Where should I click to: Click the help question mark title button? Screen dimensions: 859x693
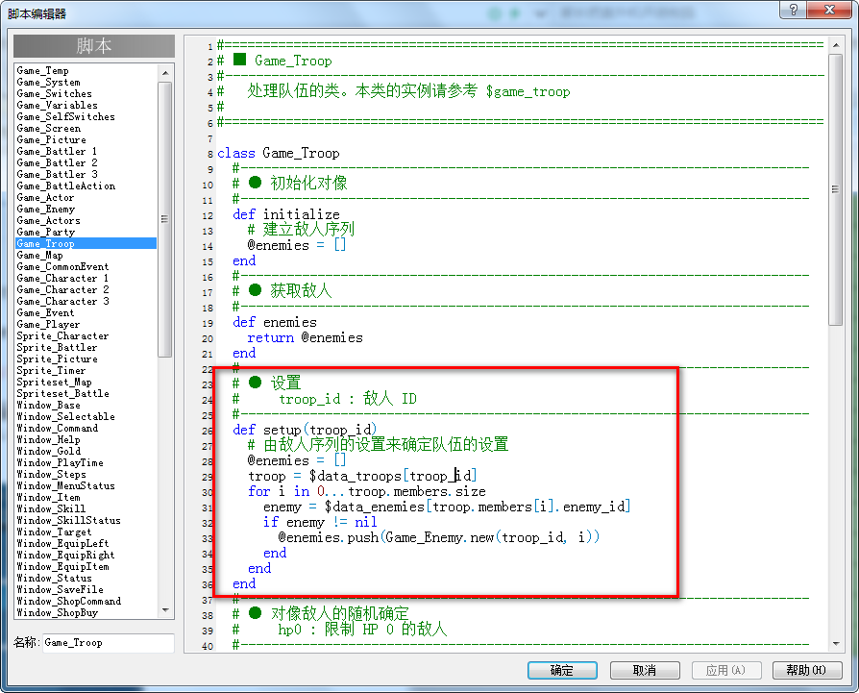[793, 10]
